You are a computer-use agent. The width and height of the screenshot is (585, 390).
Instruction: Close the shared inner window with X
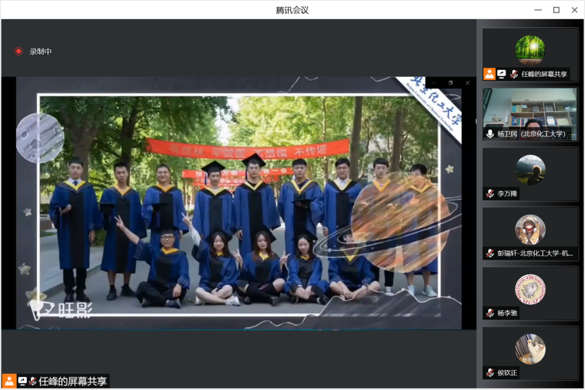click(x=467, y=83)
